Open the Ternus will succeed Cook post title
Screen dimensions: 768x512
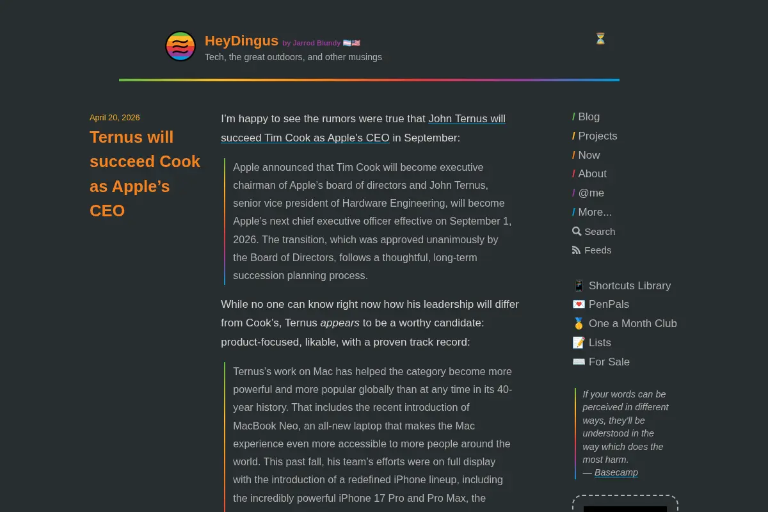tap(145, 173)
